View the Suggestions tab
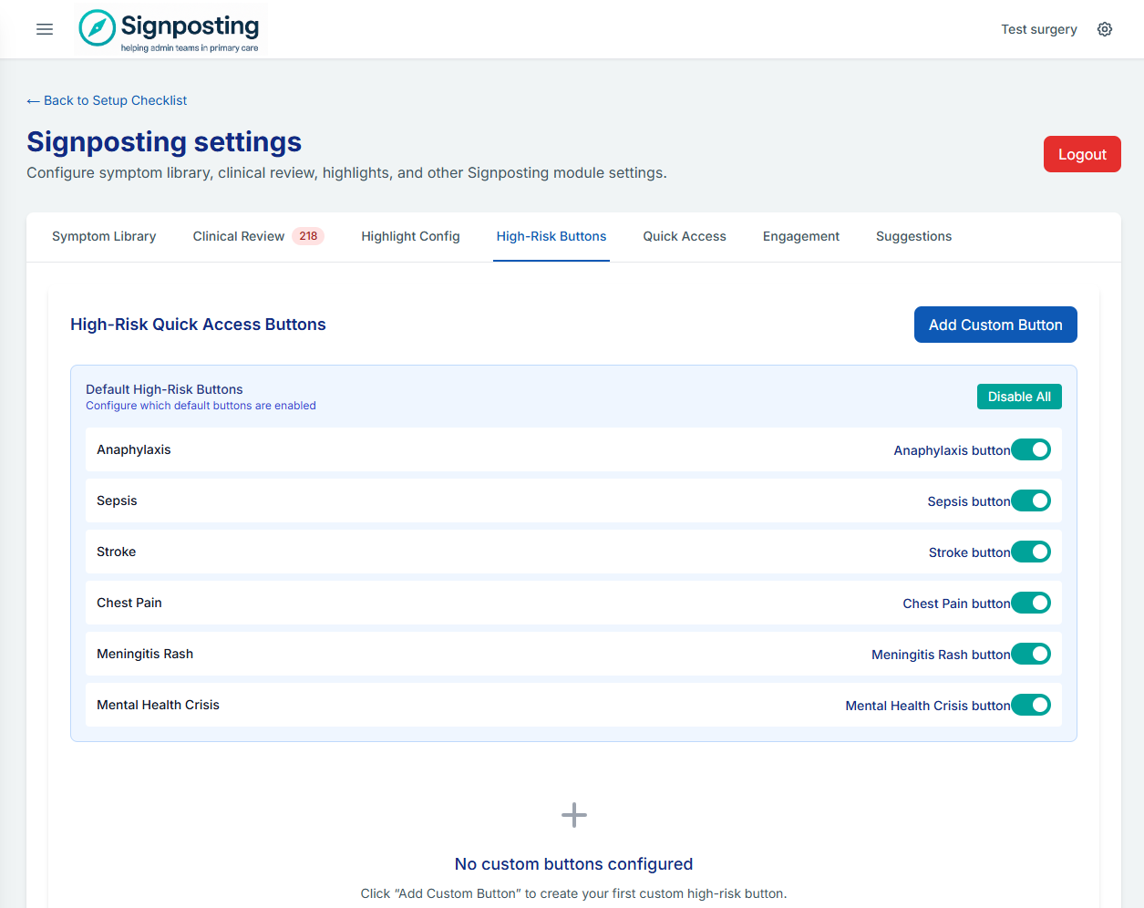 click(x=913, y=236)
